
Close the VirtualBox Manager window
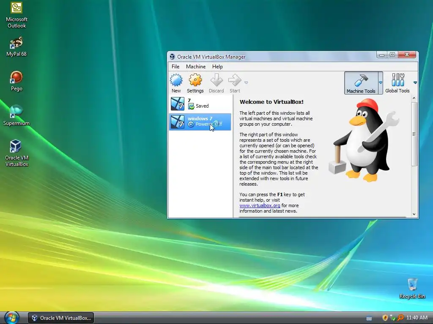point(407,55)
